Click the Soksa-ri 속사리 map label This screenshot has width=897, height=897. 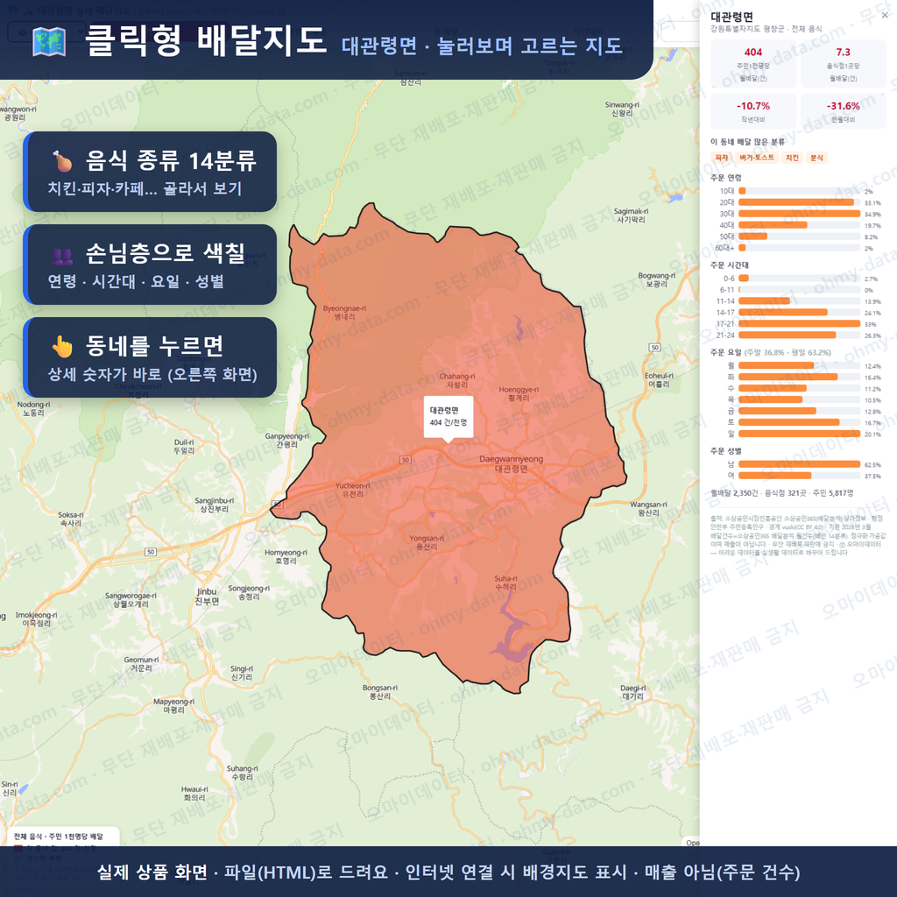coord(70,519)
